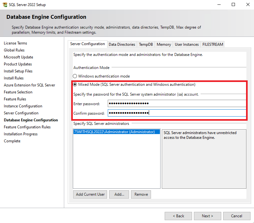Open the TempDB tab
254x223 pixels.
click(146, 44)
